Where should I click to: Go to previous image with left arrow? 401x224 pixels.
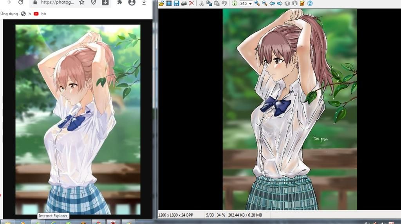click(272, 3)
